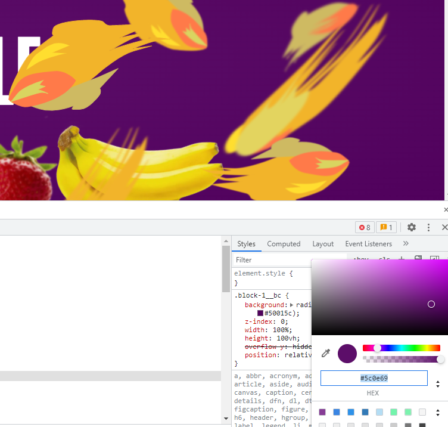This screenshot has height=427, width=448.
Task: Click the current color preview circle
Action: 347,354
